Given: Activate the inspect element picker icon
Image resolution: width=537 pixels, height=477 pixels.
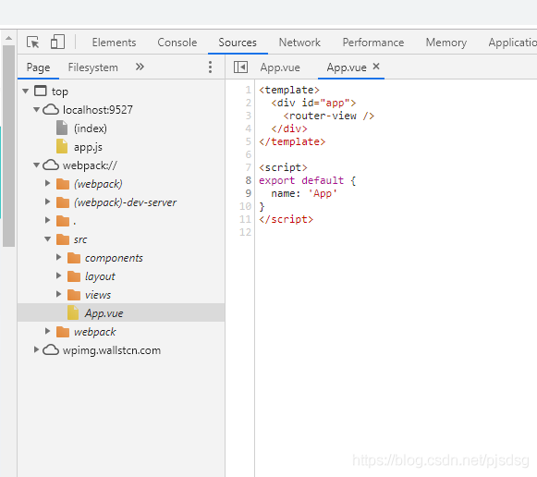Looking at the screenshot, I should 33,43.
